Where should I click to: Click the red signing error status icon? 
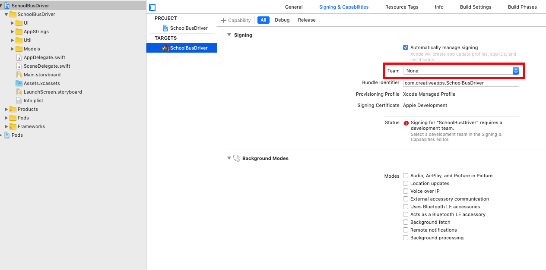click(x=406, y=123)
